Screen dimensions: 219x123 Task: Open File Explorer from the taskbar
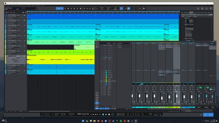pos(94,121)
